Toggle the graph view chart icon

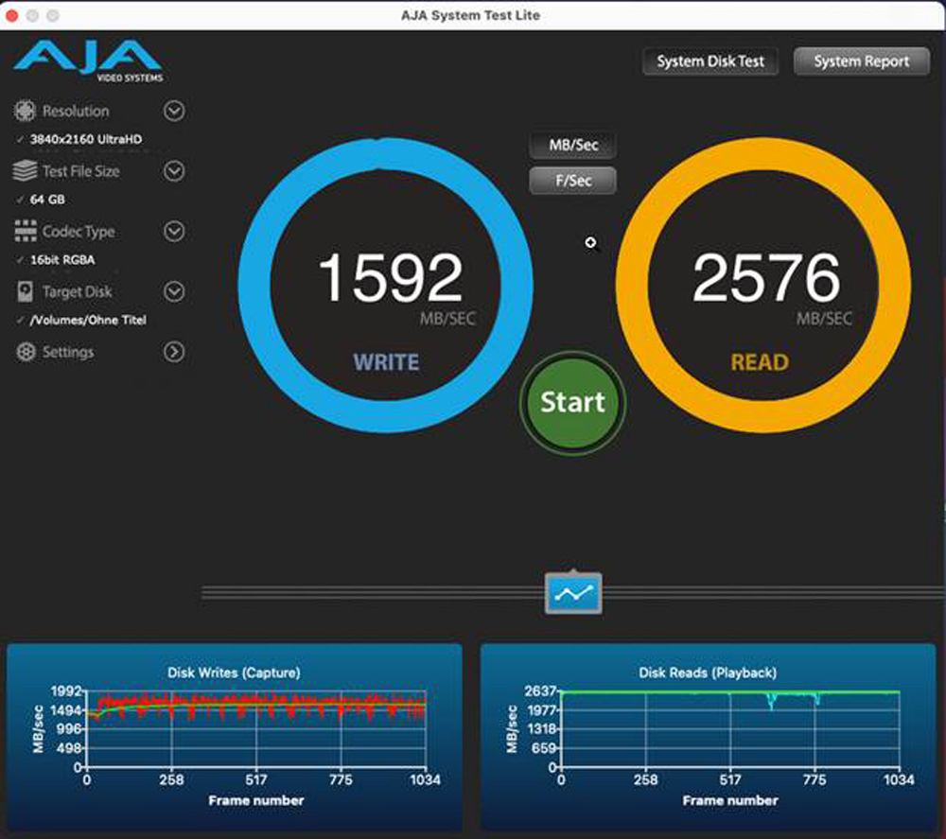coord(573,593)
